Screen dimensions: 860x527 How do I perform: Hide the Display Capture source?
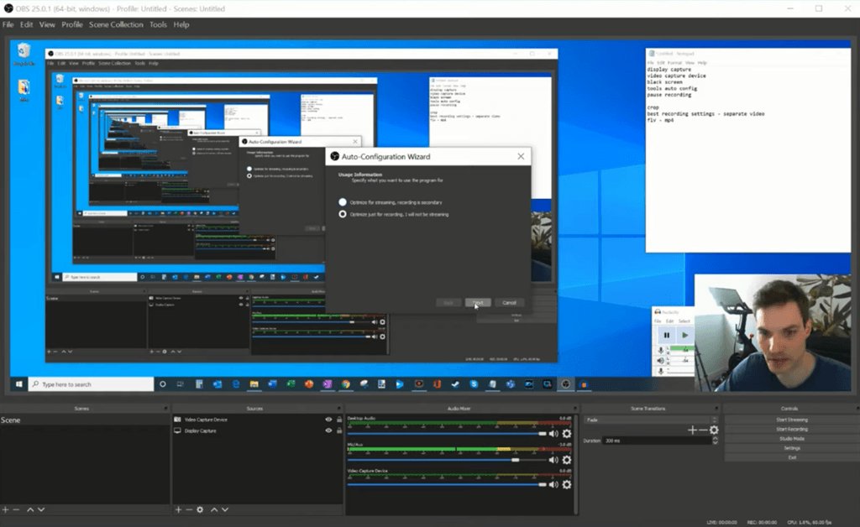tap(329, 430)
